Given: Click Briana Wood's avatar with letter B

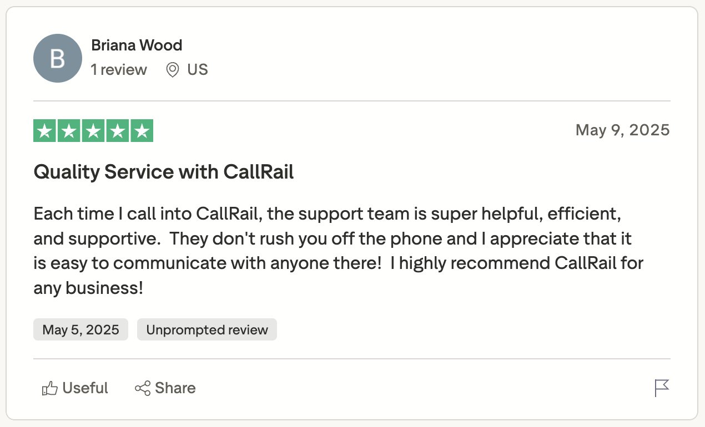Looking at the screenshot, I should tap(57, 58).
